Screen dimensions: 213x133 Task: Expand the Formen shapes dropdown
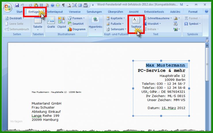pos(76,18)
